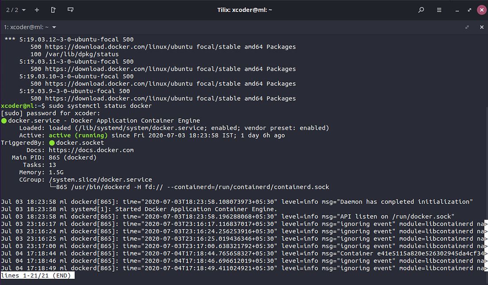Screen dimensions: 488x285
Task: Open the session search with the magnifier icon
Action: (x=421, y=10)
